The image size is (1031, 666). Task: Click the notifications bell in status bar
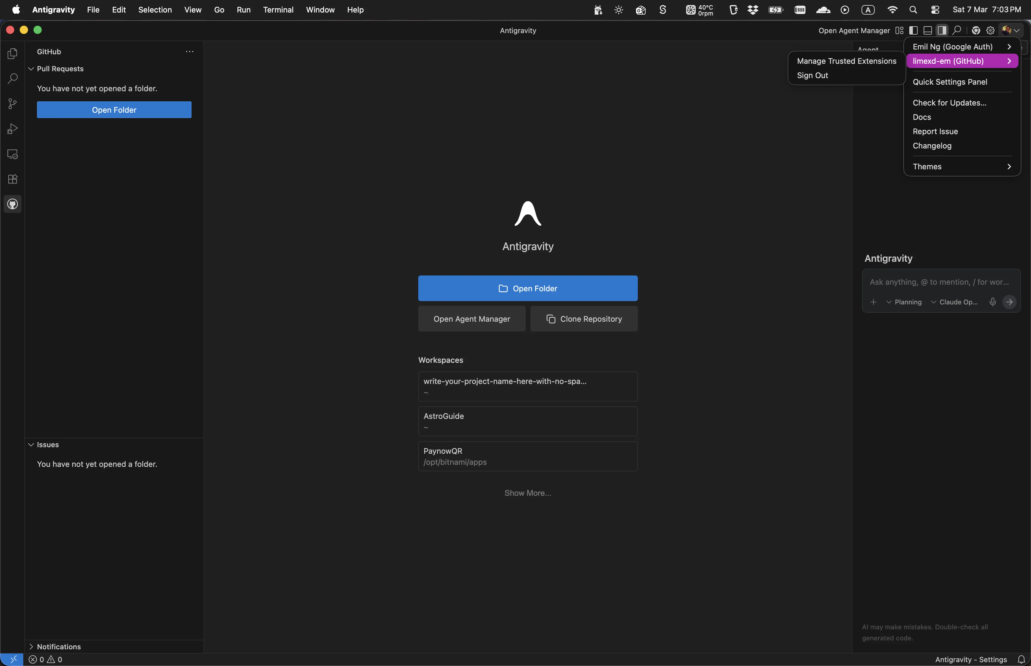[1021, 659]
